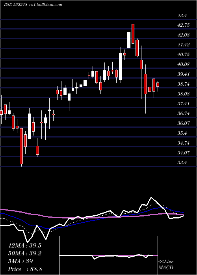Click the 36.07 price axis label
Screen dimensions: 197x275
tap(184, 123)
